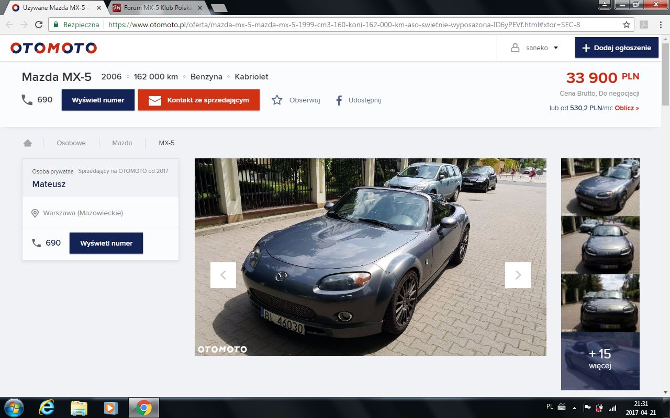This screenshot has height=418, width=670.
Task: Open the first thumbnail in the gallery
Action: (600, 187)
